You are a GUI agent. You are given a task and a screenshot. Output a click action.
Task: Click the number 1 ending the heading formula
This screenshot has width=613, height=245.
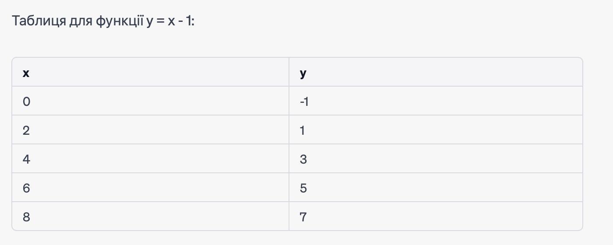coord(189,21)
